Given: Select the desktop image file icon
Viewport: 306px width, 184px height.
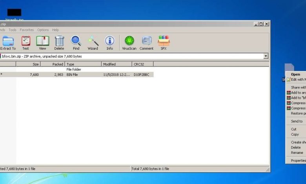Looking at the screenshot, I should click(14, 13).
